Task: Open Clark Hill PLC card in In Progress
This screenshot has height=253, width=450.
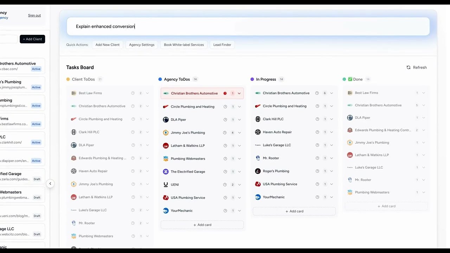Action: (x=294, y=119)
